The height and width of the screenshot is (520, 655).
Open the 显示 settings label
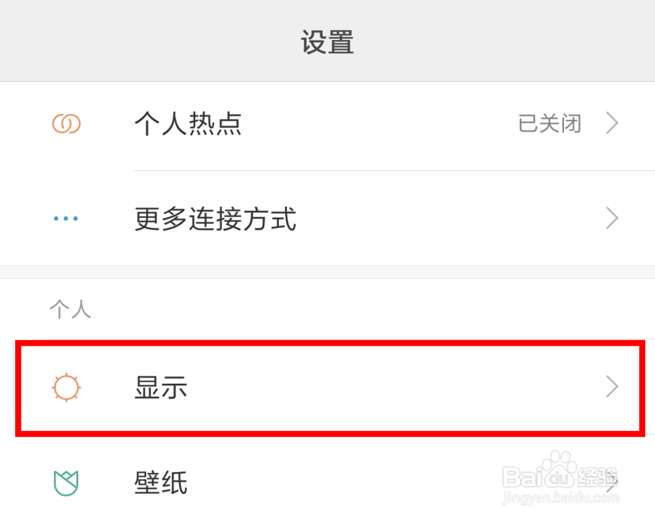point(161,388)
